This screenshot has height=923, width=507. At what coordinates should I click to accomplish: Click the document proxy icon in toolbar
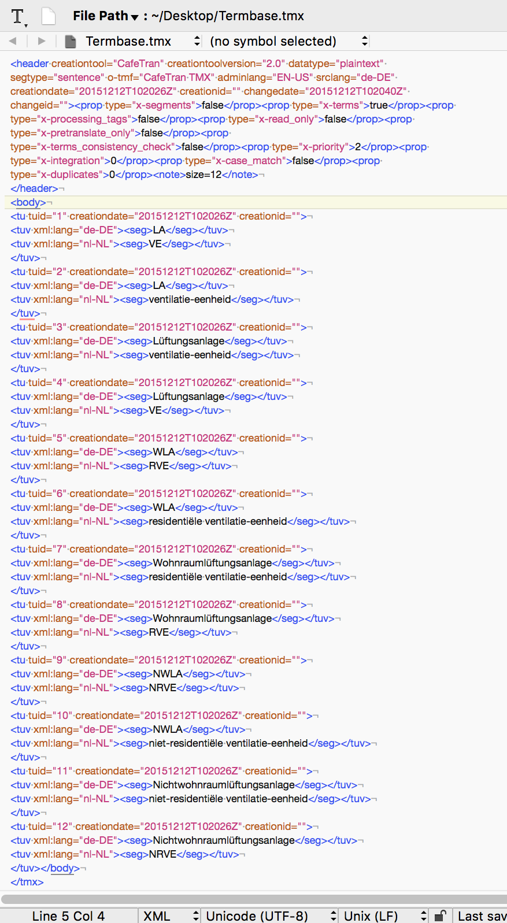point(49,16)
